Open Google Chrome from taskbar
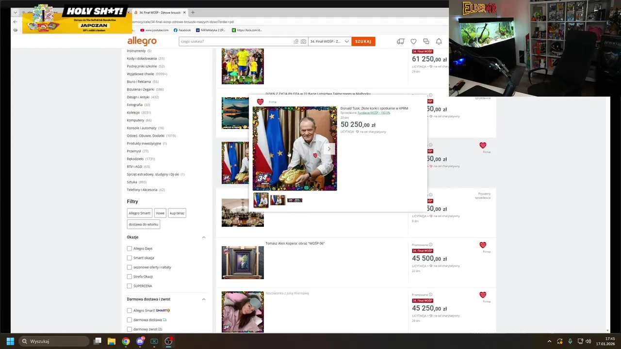This screenshot has height=349, width=621. pos(126,341)
